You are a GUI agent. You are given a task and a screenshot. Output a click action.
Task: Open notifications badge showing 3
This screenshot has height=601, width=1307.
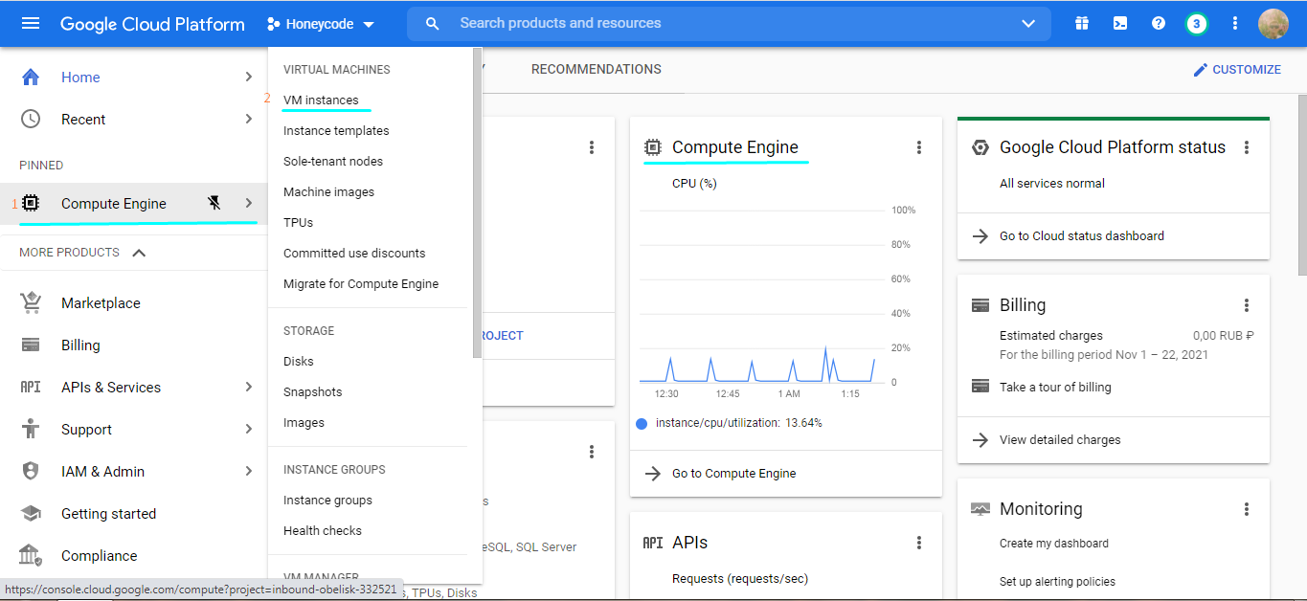pos(1196,23)
